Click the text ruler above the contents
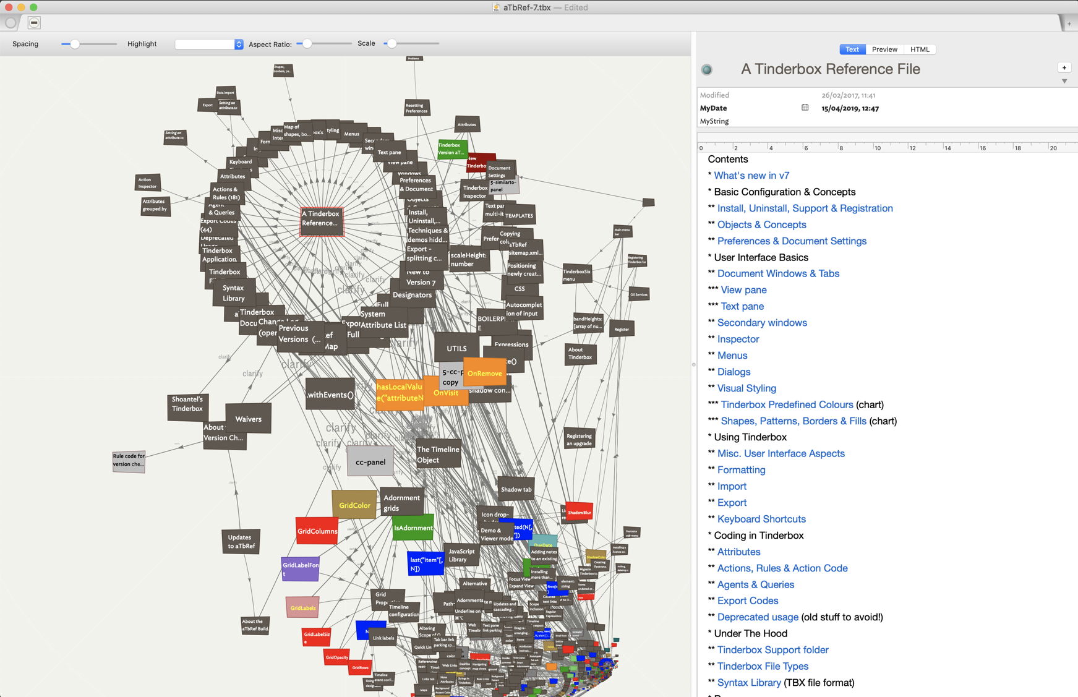 pyautogui.click(x=887, y=147)
